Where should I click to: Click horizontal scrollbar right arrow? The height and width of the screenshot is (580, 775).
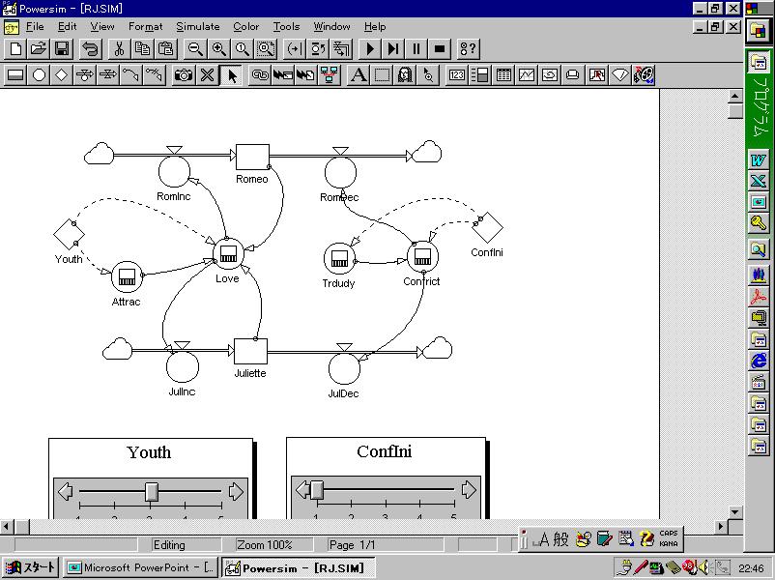(x=721, y=527)
